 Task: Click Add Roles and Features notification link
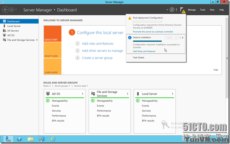(x=144, y=51)
